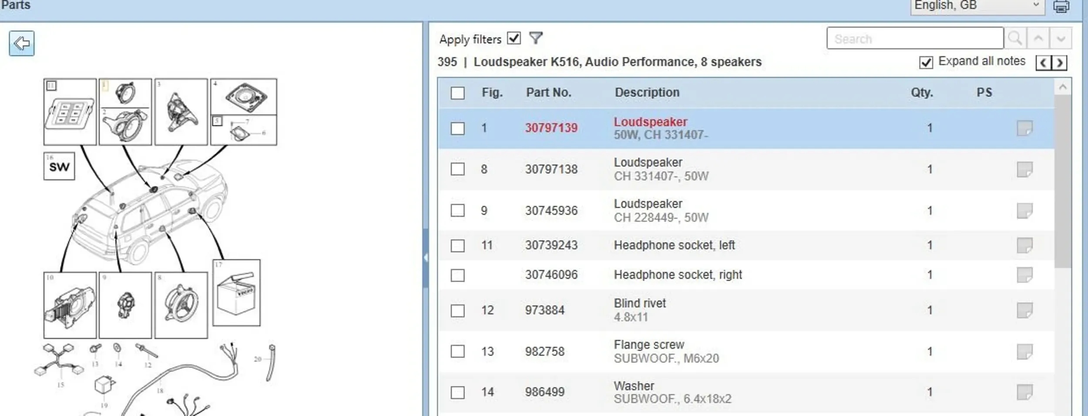Click diagram thumbnail 5 small speaker cover
Image resolution: width=1088 pixels, height=416 pixels.
coord(244,130)
